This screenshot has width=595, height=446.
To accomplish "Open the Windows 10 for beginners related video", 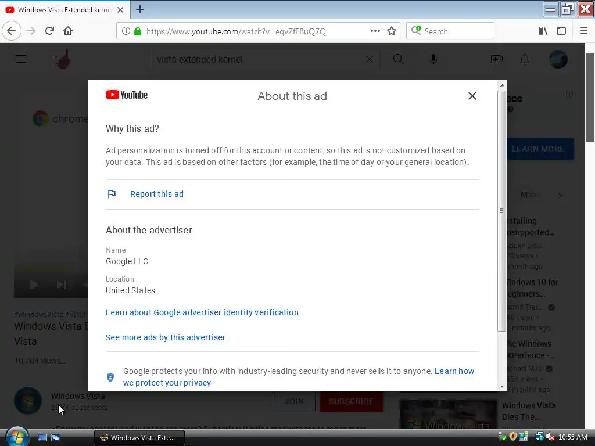I will tap(532, 288).
